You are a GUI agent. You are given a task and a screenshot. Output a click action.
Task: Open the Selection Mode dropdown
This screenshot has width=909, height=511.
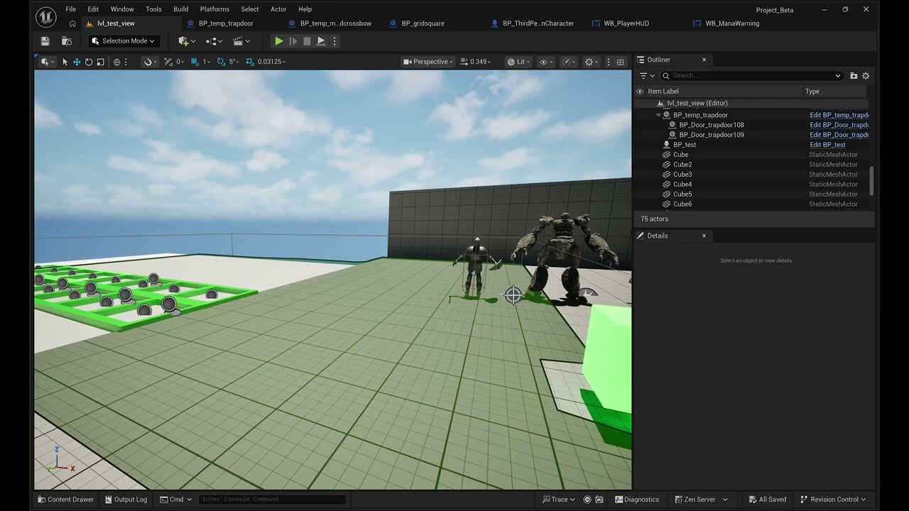[x=124, y=41]
